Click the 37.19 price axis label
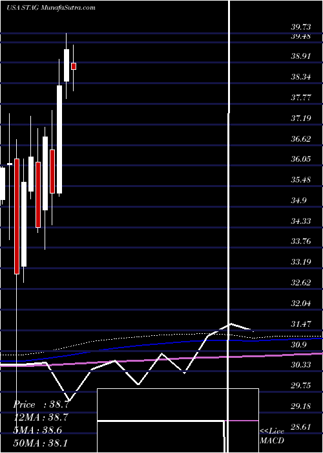Screen dimensions: 323x453 pos(301,118)
